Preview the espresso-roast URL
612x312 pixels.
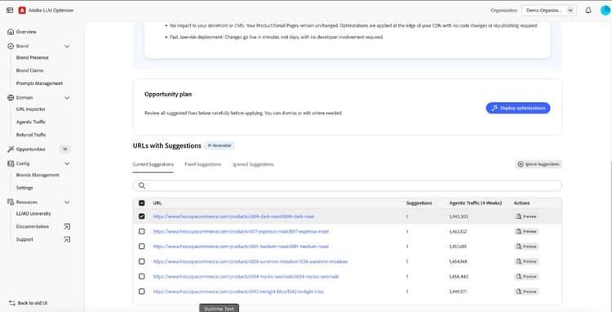click(x=526, y=232)
